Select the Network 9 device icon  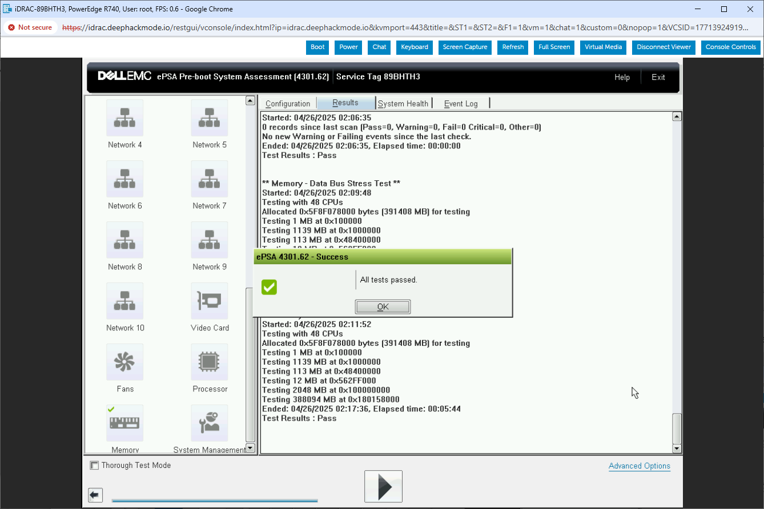coord(209,240)
